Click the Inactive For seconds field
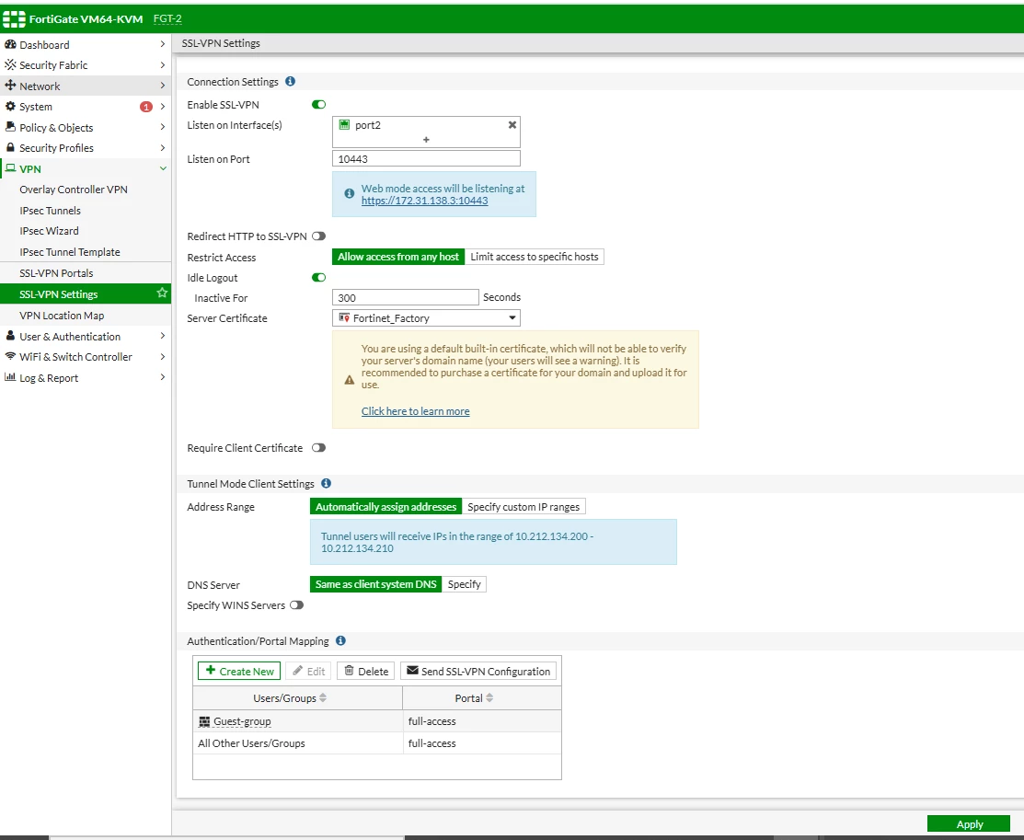Image resolution: width=1024 pixels, height=840 pixels. point(406,297)
